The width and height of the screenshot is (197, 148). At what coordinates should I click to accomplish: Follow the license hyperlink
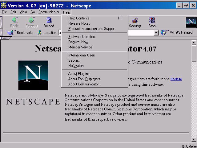pyautogui.click(x=176, y=79)
